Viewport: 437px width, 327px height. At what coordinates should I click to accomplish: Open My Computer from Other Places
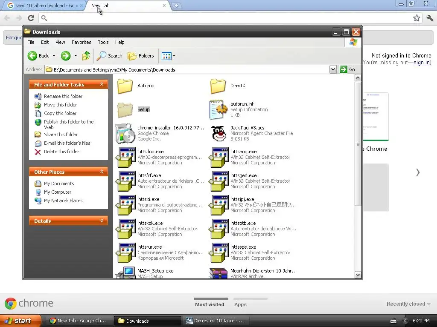point(58,192)
